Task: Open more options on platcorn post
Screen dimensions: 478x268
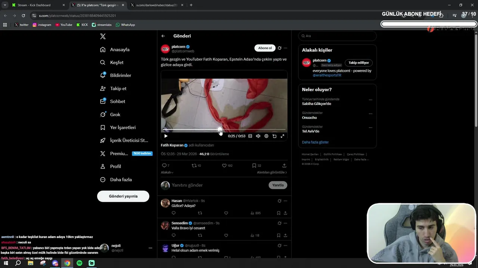Action: tap(285, 48)
